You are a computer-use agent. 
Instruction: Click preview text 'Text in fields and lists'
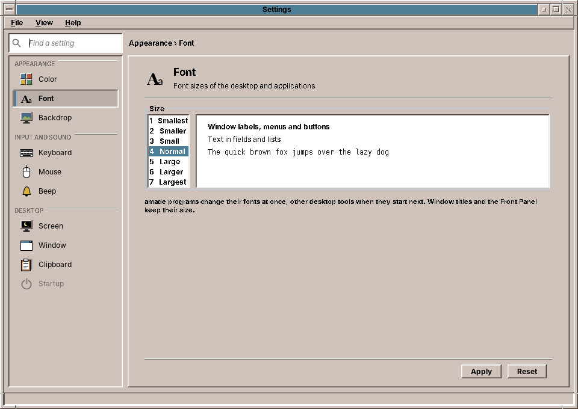click(x=244, y=140)
